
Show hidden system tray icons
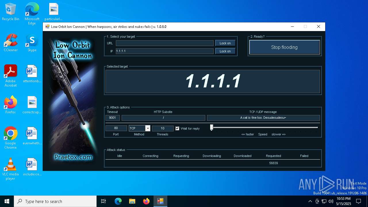click(310, 201)
